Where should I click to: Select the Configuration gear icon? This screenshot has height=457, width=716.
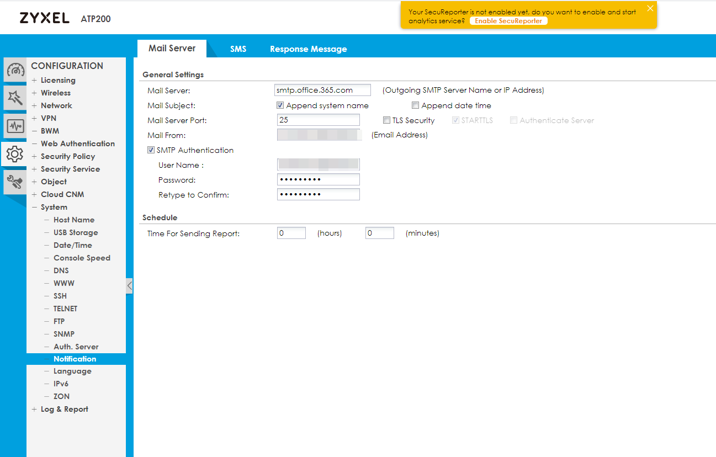coord(15,154)
